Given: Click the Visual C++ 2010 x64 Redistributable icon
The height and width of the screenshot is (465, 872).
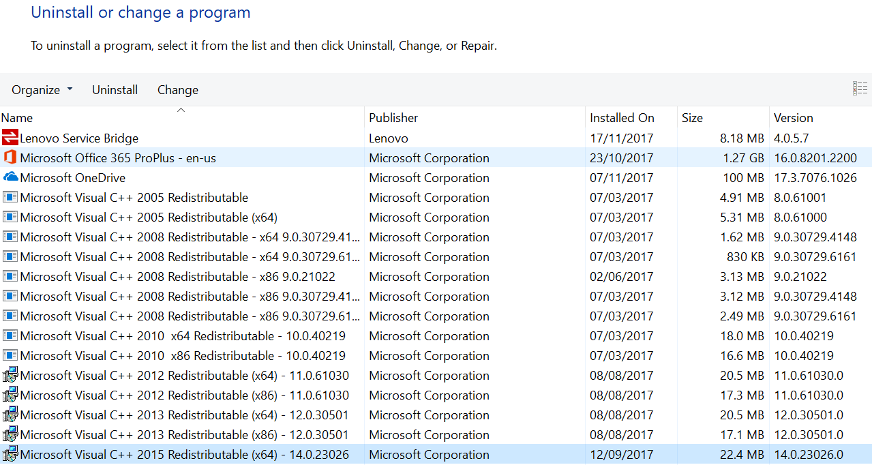Looking at the screenshot, I should (10, 336).
